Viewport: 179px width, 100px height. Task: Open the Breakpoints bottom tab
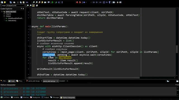(x=35, y=97)
